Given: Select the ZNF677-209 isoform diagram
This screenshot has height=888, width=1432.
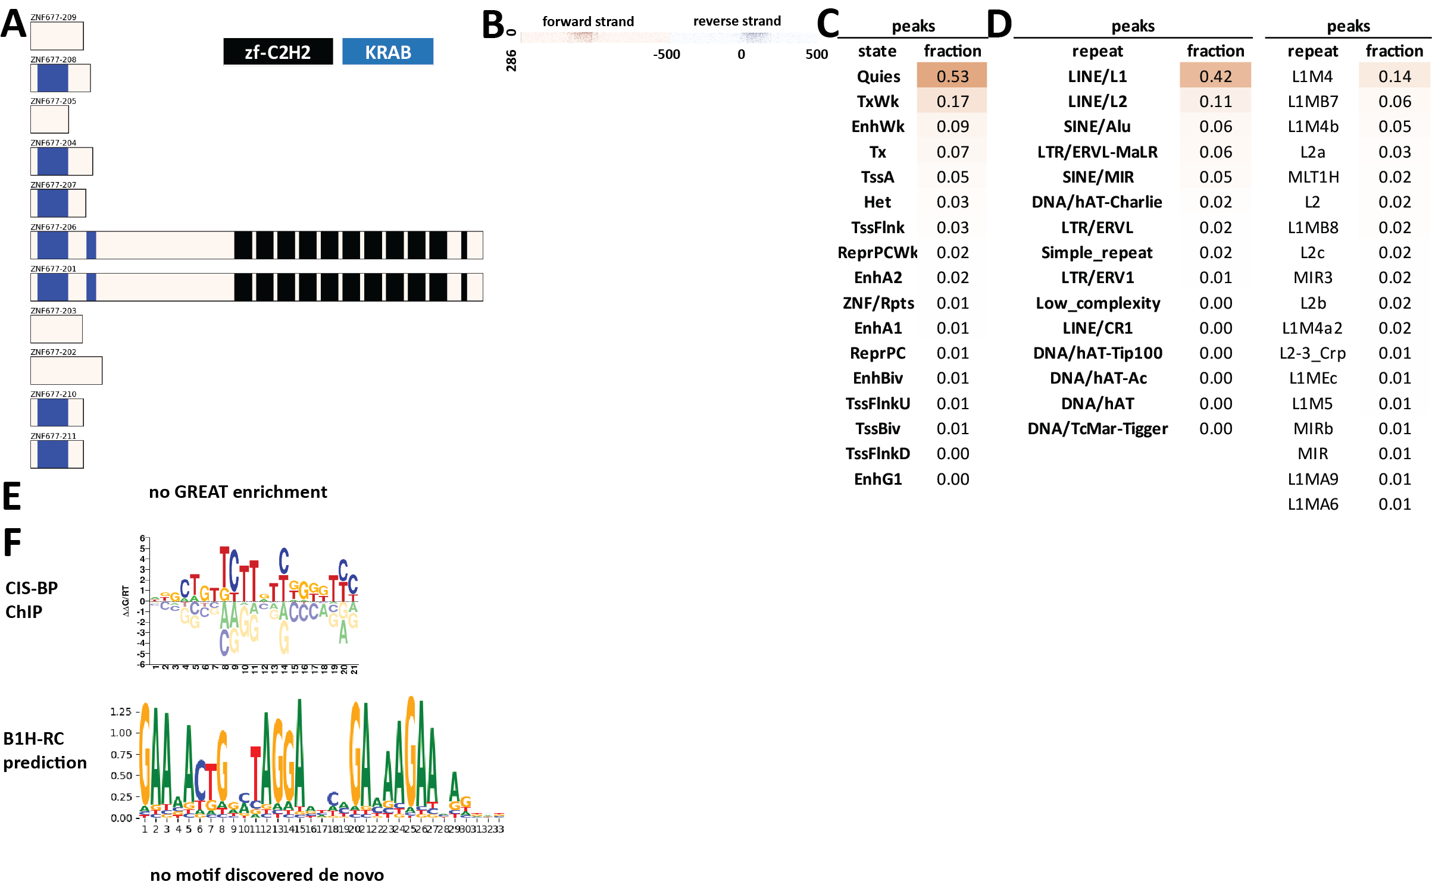Looking at the screenshot, I should (x=57, y=36).
